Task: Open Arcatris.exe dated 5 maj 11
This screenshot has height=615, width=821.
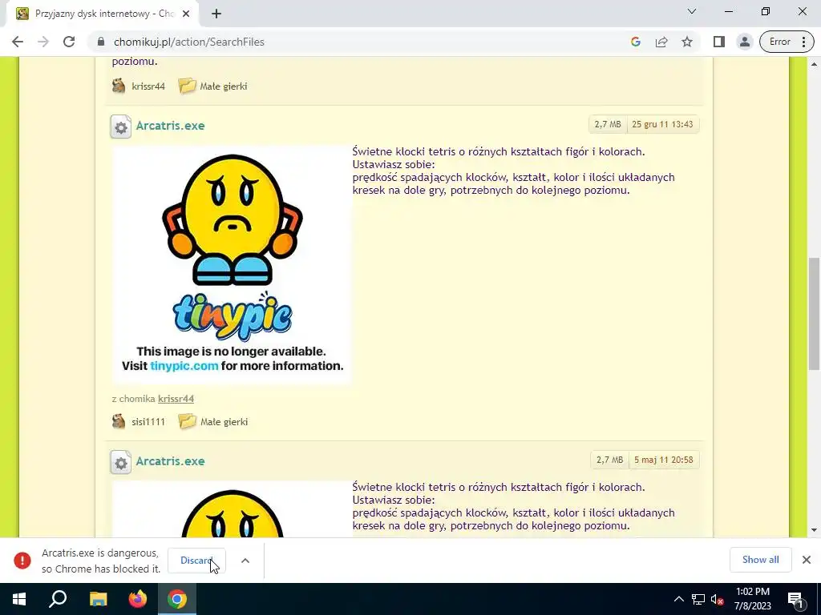Action: click(170, 461)
